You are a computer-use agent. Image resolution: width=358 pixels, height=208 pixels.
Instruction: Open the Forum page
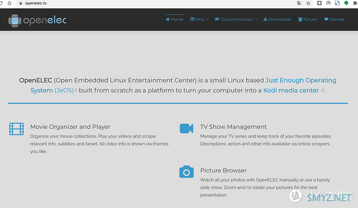(307, 19)
